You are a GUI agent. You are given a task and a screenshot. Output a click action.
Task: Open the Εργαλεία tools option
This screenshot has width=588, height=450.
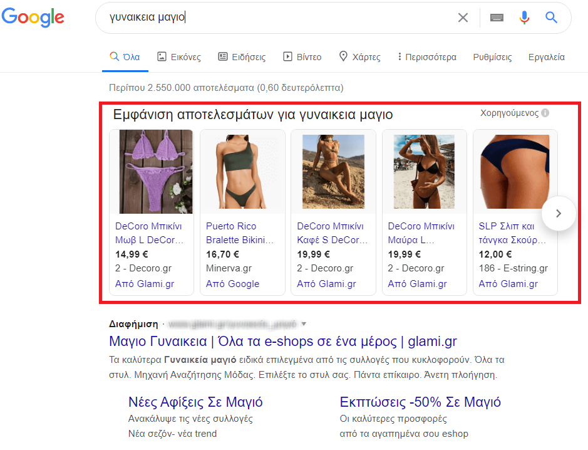click(547, 57)
